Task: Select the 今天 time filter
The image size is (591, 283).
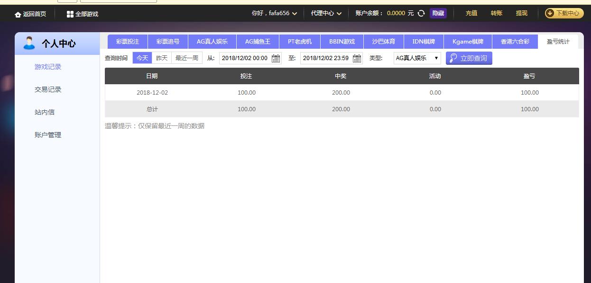Action: [142, 58]
